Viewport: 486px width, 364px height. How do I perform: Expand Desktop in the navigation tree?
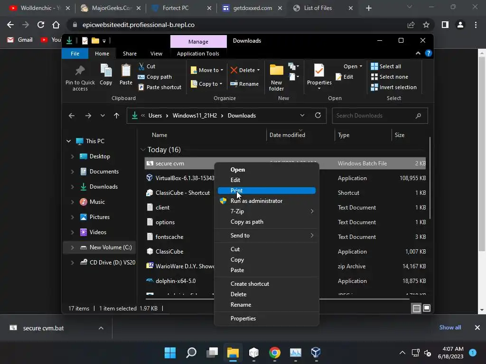(72, 156)
